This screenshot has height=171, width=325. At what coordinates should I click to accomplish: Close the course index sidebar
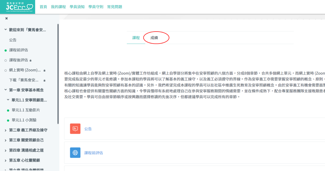(7, 18)
